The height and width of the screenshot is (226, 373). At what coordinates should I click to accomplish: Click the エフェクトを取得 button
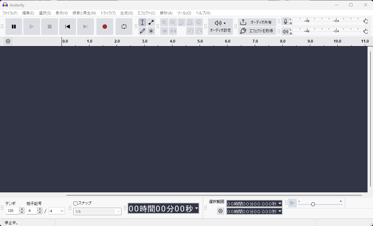(257, 31)
